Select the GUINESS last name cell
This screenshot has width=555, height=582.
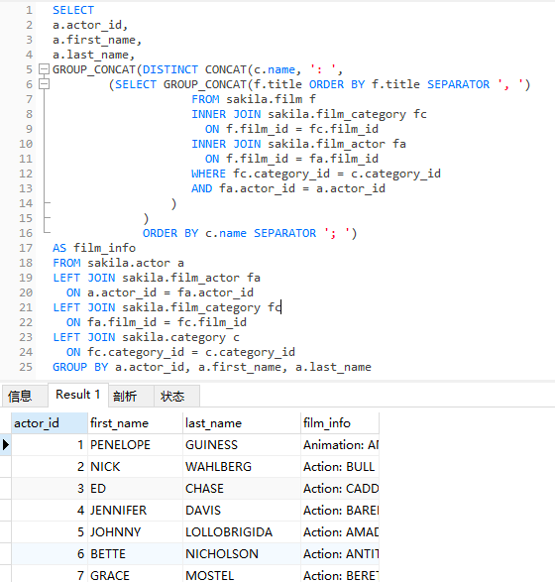(x=242, y=444)
